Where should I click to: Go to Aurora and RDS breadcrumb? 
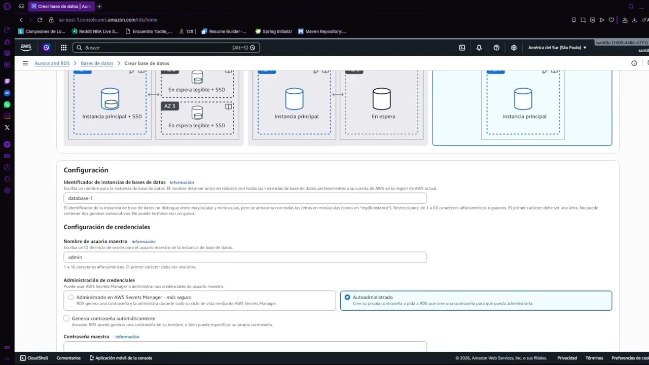(52, 63)
